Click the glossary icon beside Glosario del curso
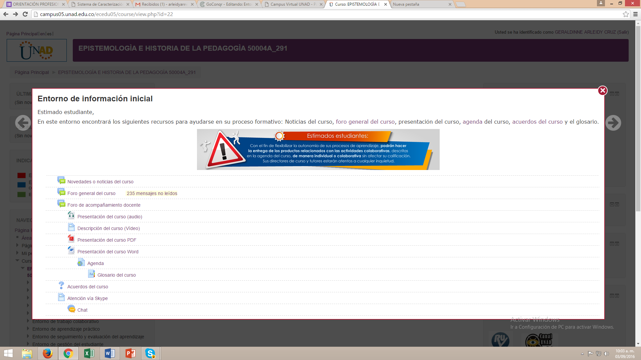Screen dimensions: 641x360 pyautogui.click(x=91, y=274)
